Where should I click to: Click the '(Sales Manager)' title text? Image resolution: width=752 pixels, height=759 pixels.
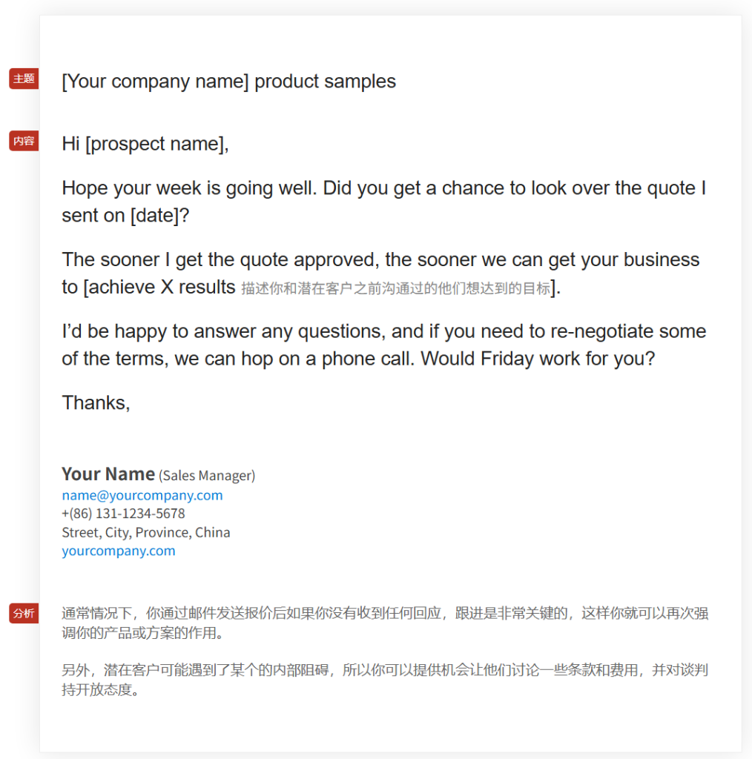[x=207, y=475]
